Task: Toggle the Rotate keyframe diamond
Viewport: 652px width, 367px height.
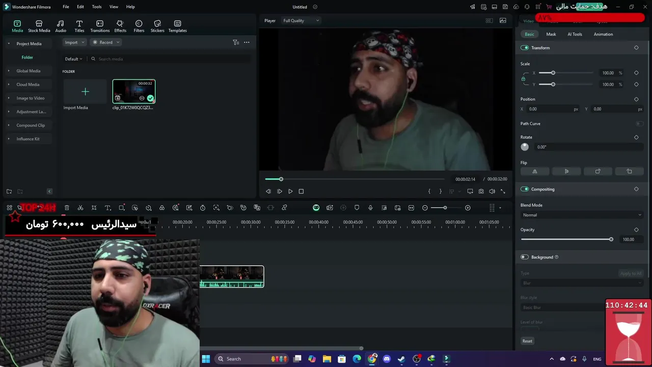Action: pyautogui.click(x=636, y=138)
